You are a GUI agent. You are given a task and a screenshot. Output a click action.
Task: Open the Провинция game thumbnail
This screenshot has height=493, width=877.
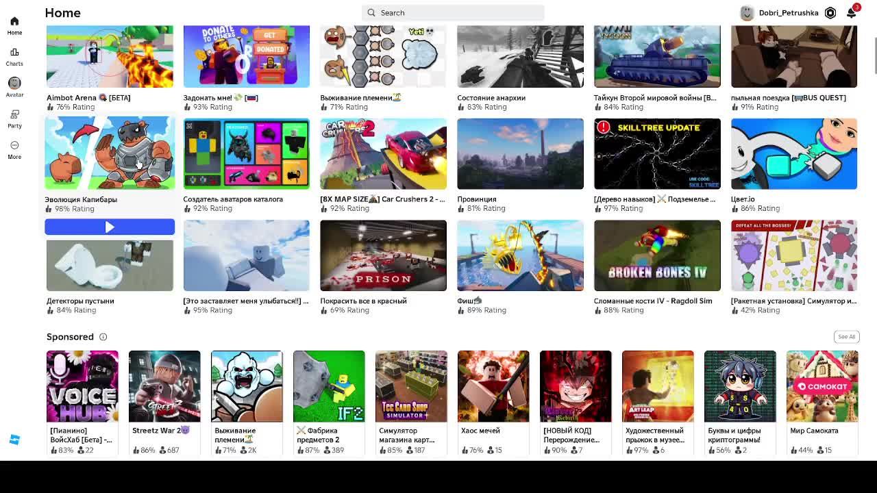coord(520,154)
